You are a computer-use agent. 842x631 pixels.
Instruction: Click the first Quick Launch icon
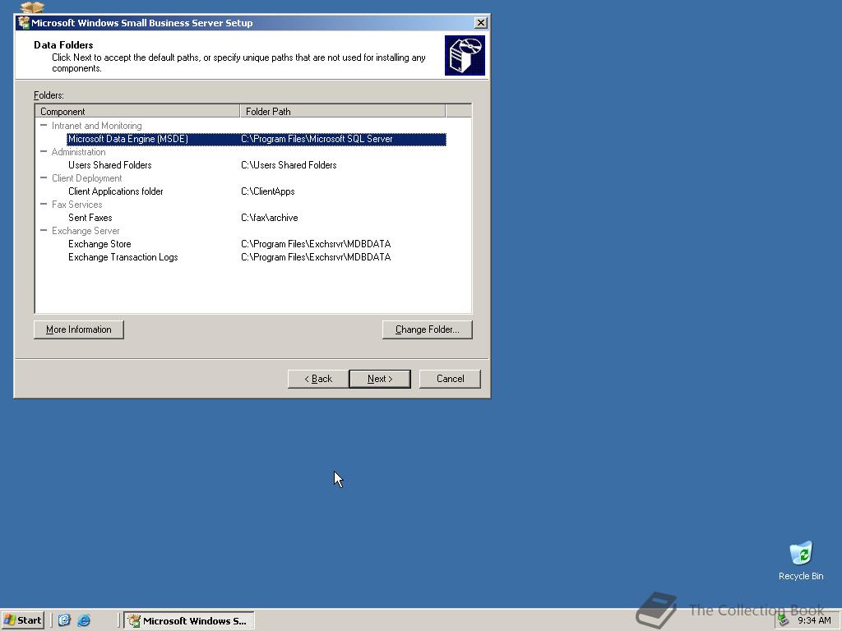point(64,620)
